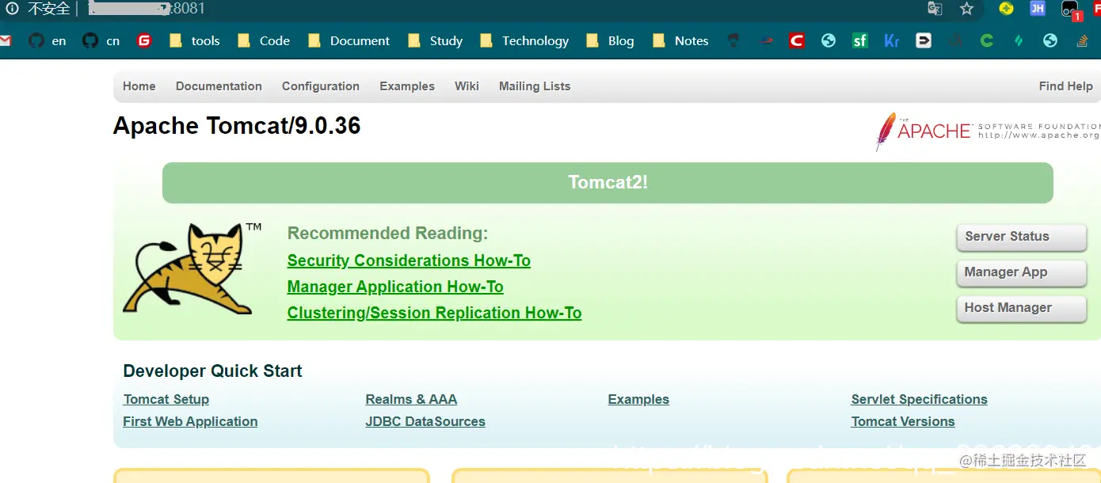Open the blue 'Kr' bookmark
Screen dimensions: 1101x483
click(x=892, y=40)
